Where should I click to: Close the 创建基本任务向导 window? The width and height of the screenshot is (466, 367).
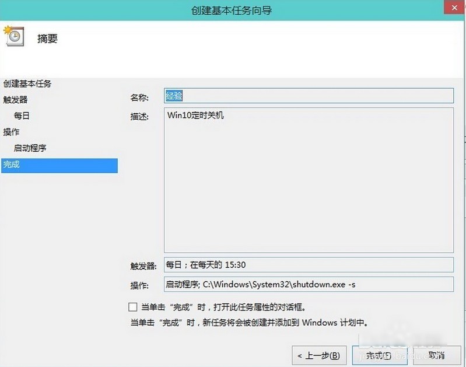tap(454, 8)
